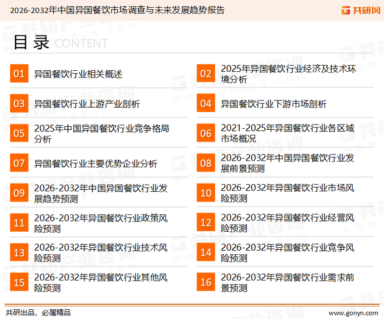This screenshot has width=384, height=319.
Task: Open 2021-2025年各区域市场概况 entry
Action: pos(287,133)
